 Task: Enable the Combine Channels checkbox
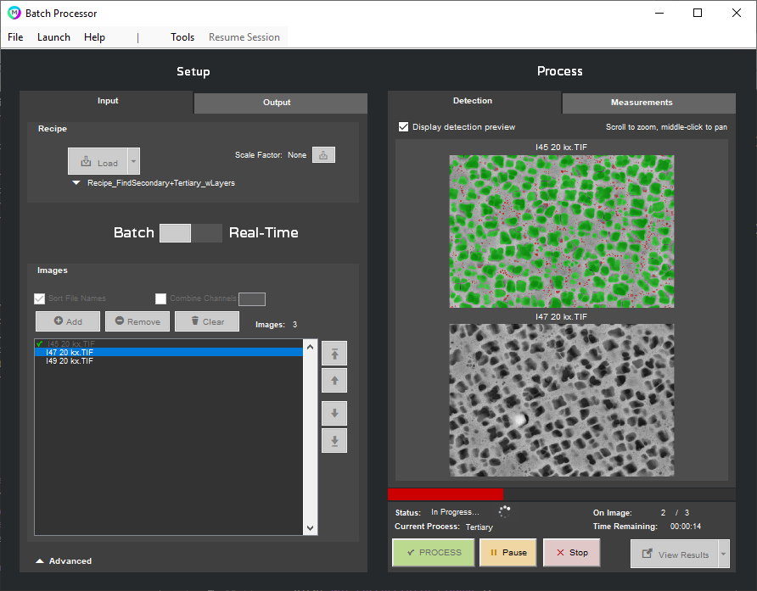click(x=161, y=298)
